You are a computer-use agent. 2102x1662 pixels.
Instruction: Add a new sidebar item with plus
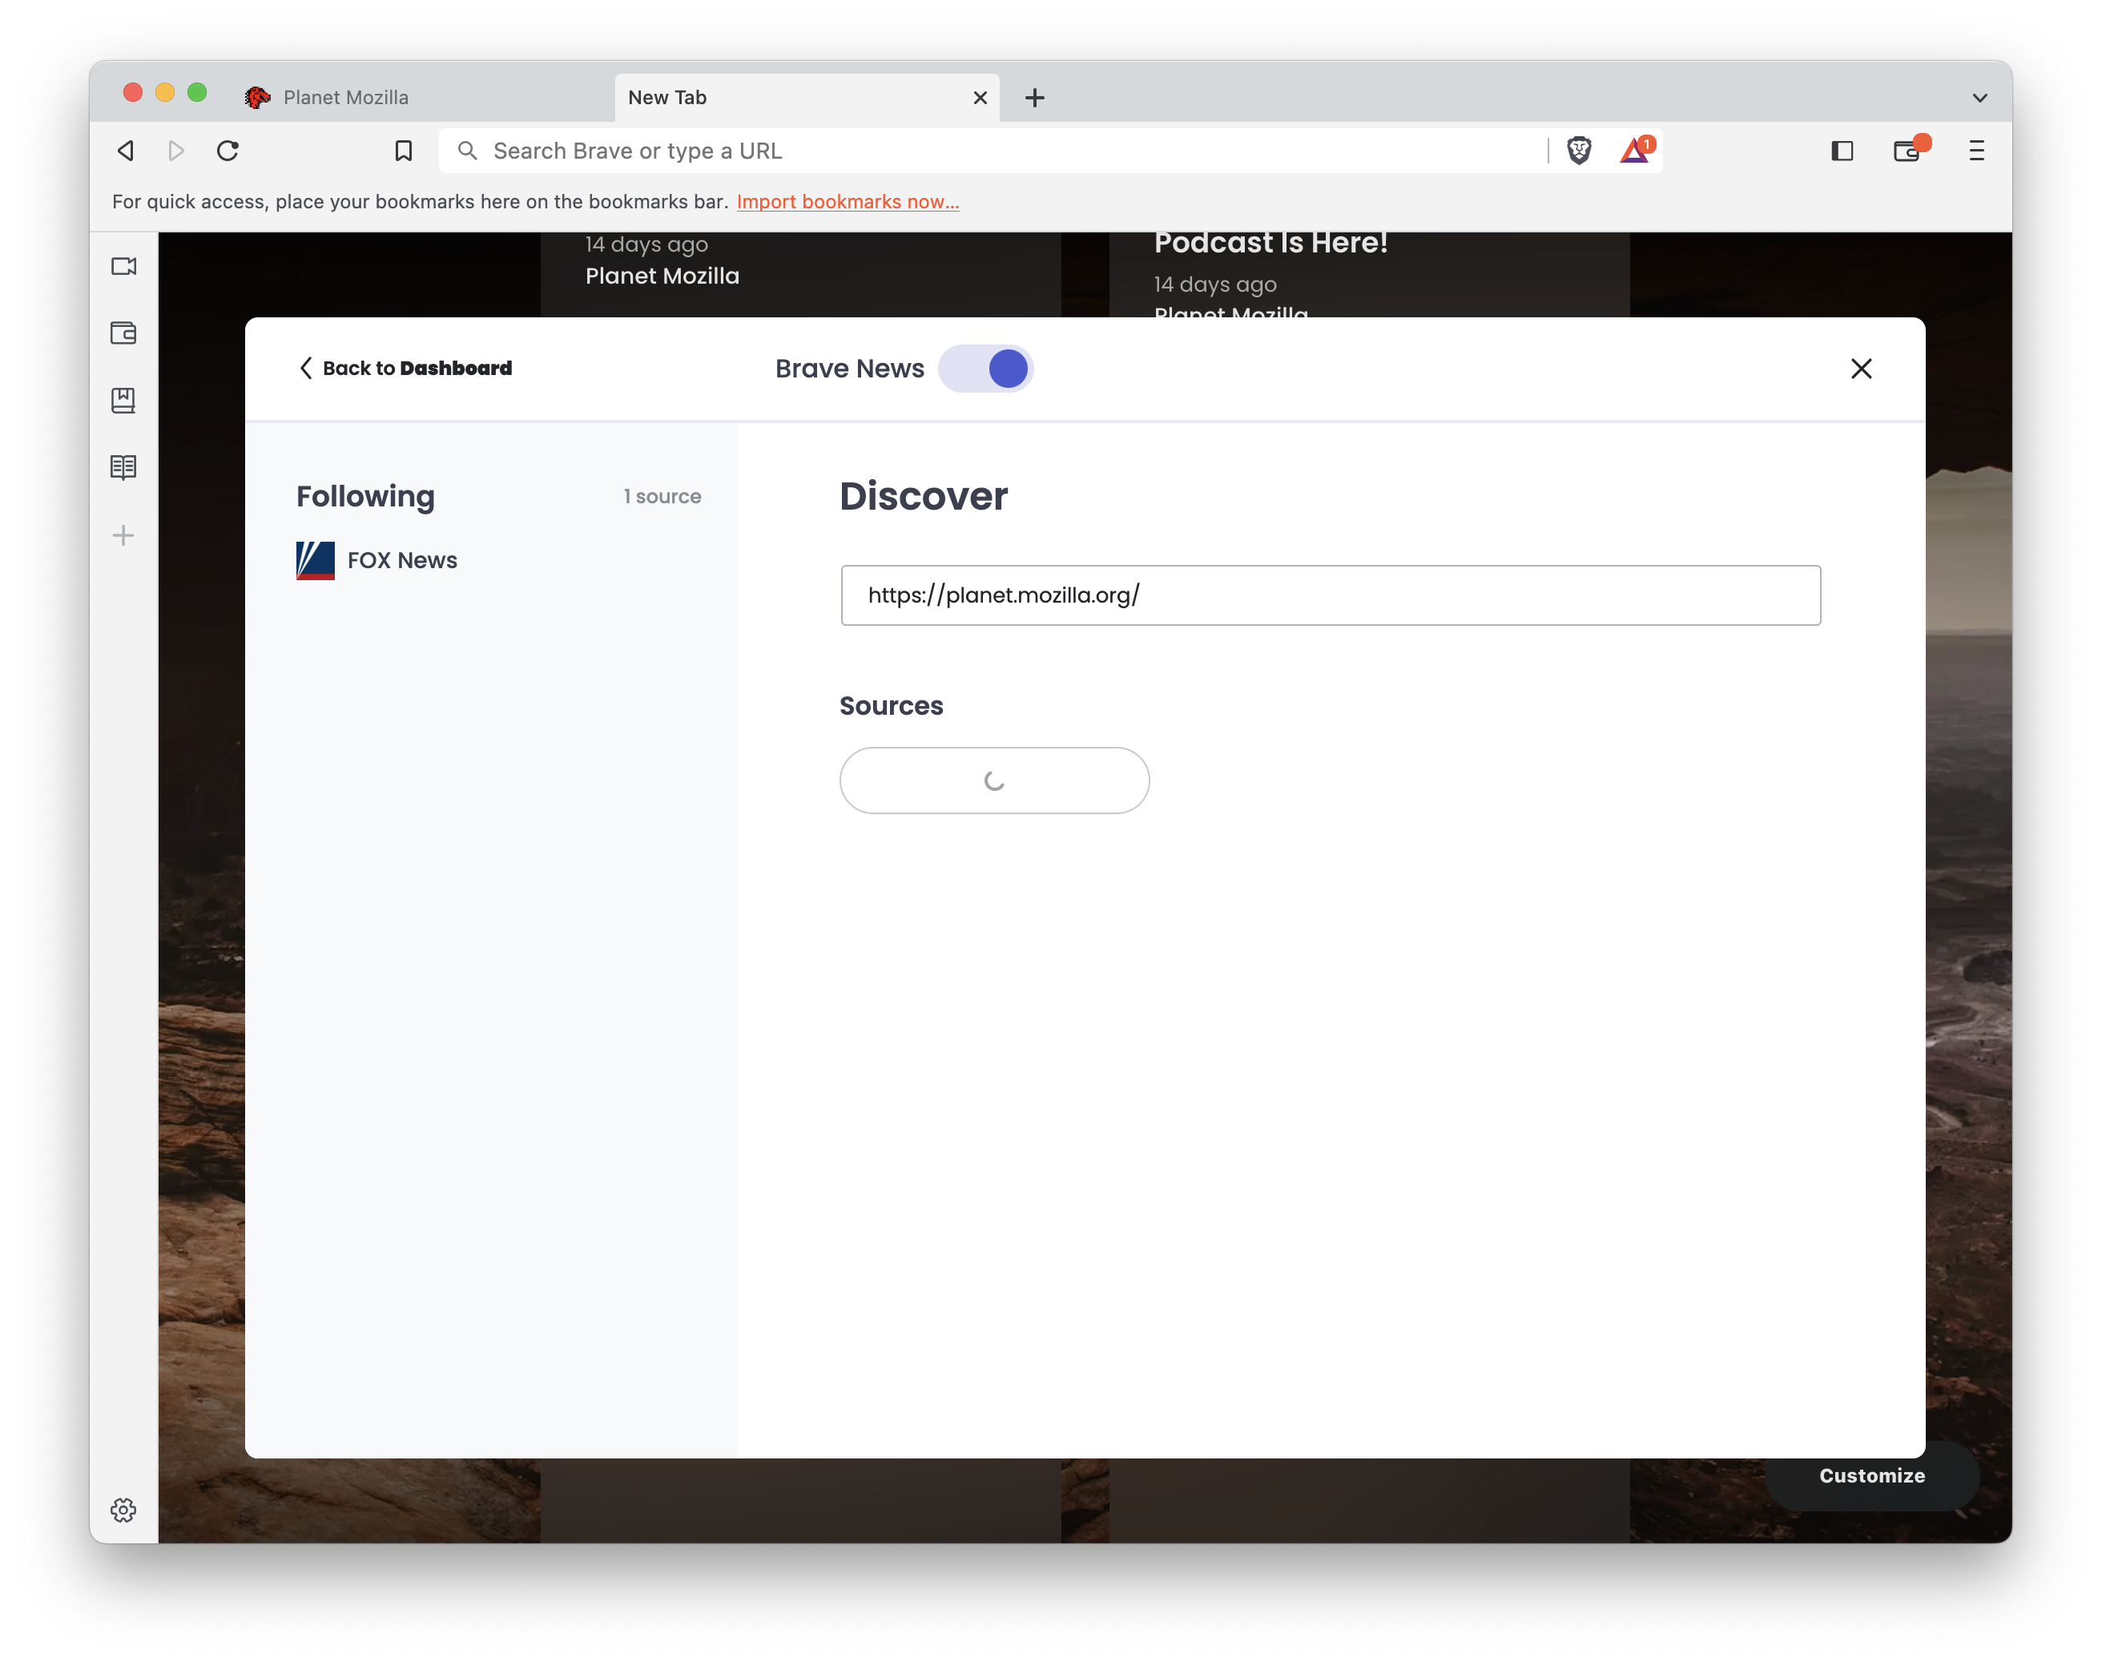[123, 535]
